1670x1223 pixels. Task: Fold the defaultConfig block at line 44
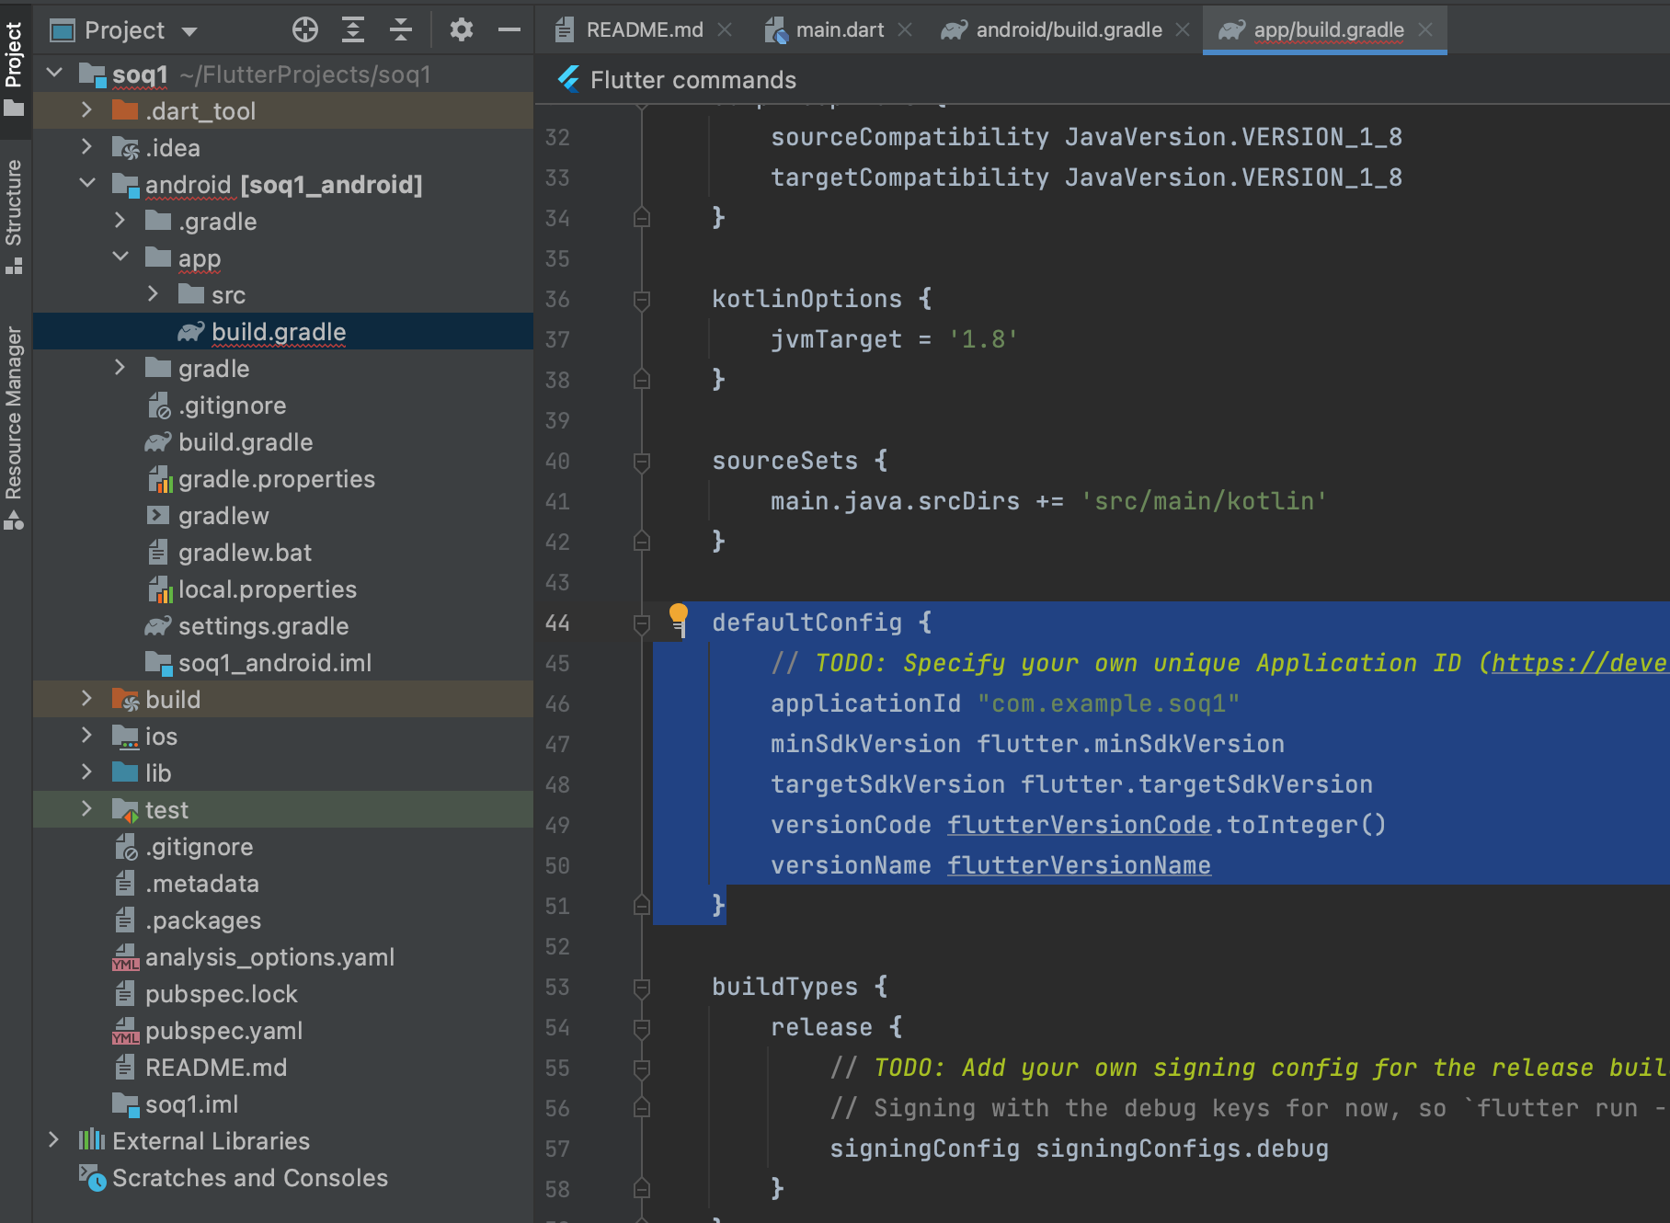642,624
